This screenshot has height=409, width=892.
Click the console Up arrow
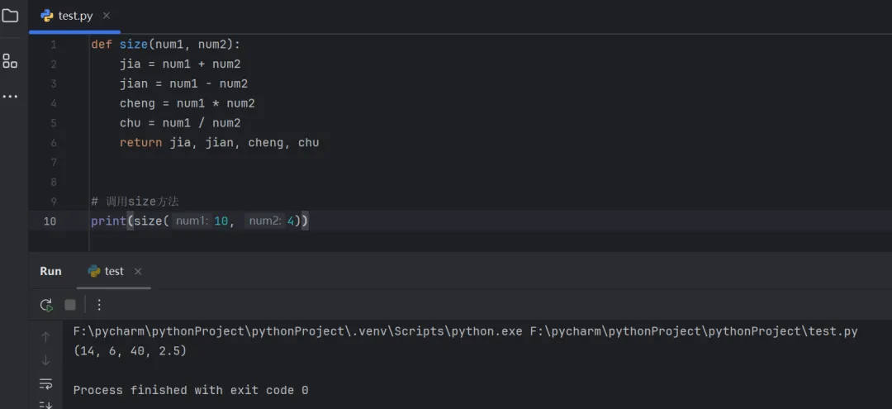pos(46,336)
